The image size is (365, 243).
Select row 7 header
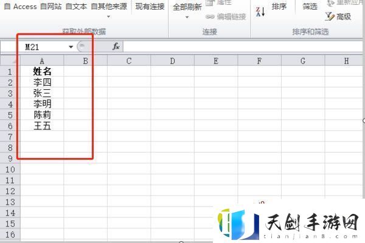coord(10,137)
